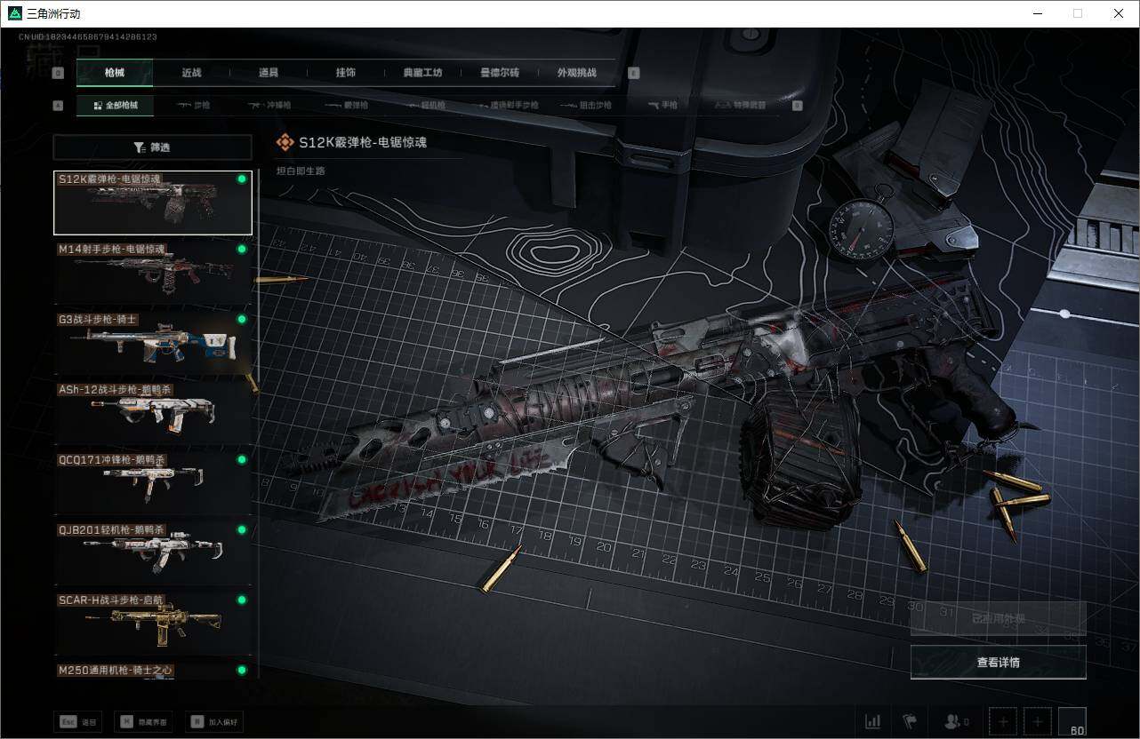Click the second plus squad slot

1037,721
